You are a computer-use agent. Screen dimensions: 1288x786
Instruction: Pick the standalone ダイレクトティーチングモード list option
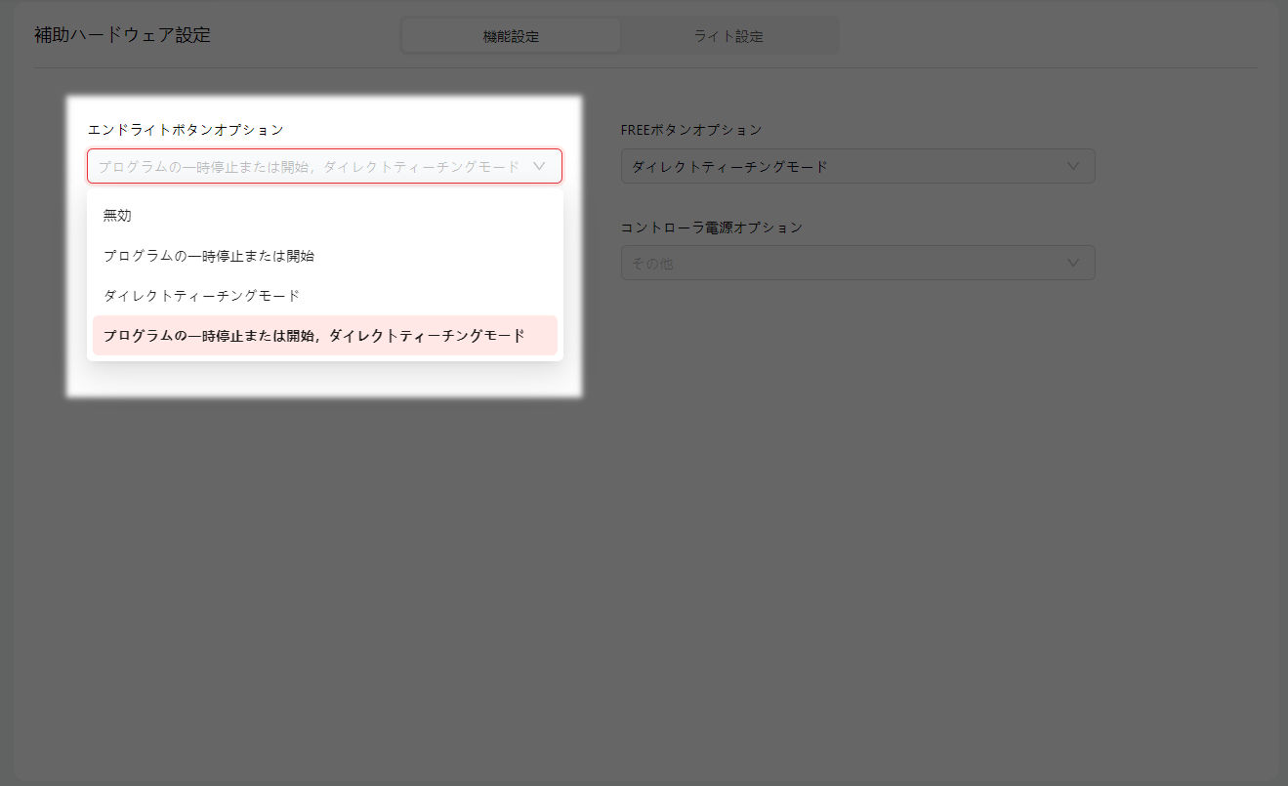pyautogui.click(x=202, y=295)
